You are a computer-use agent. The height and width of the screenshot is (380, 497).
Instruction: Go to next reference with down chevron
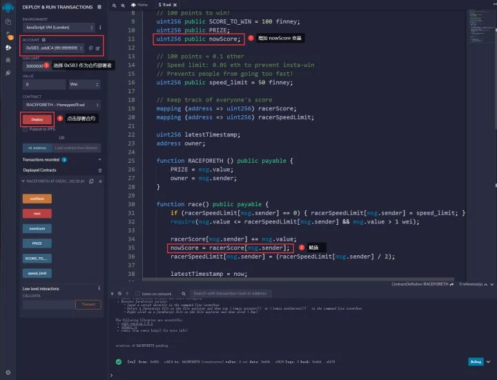click(491, 284)
